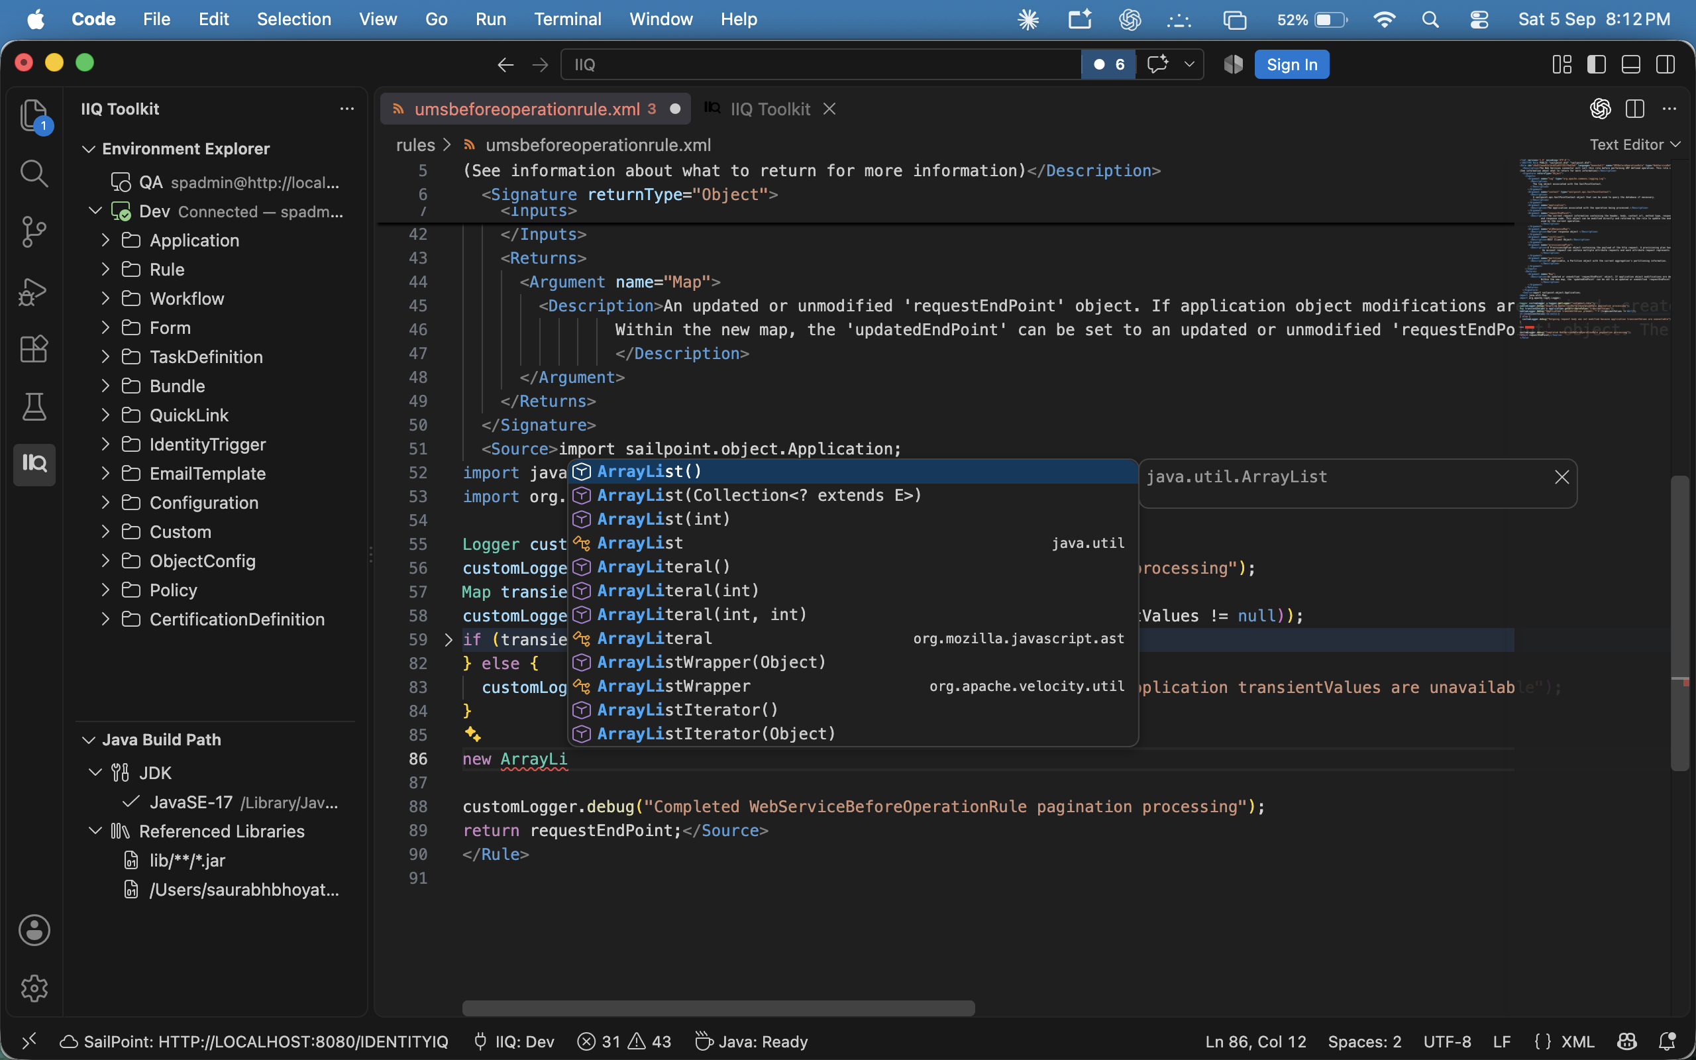Open chat dropdown arrow in title bar
Screen dimensions: 1696x1060
[1189, 64]
